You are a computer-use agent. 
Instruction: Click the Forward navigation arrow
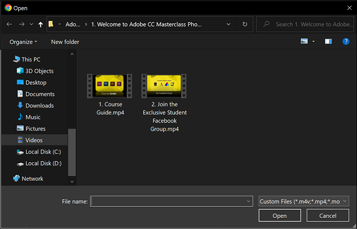click(21, 24)
